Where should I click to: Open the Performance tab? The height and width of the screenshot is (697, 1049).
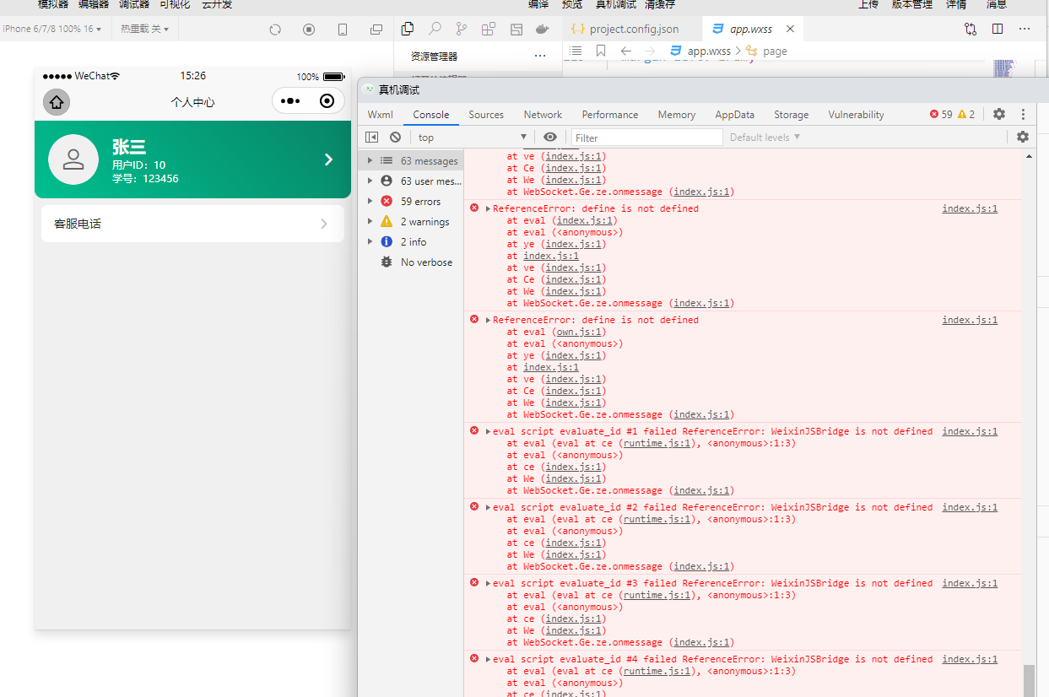(610, 115)
